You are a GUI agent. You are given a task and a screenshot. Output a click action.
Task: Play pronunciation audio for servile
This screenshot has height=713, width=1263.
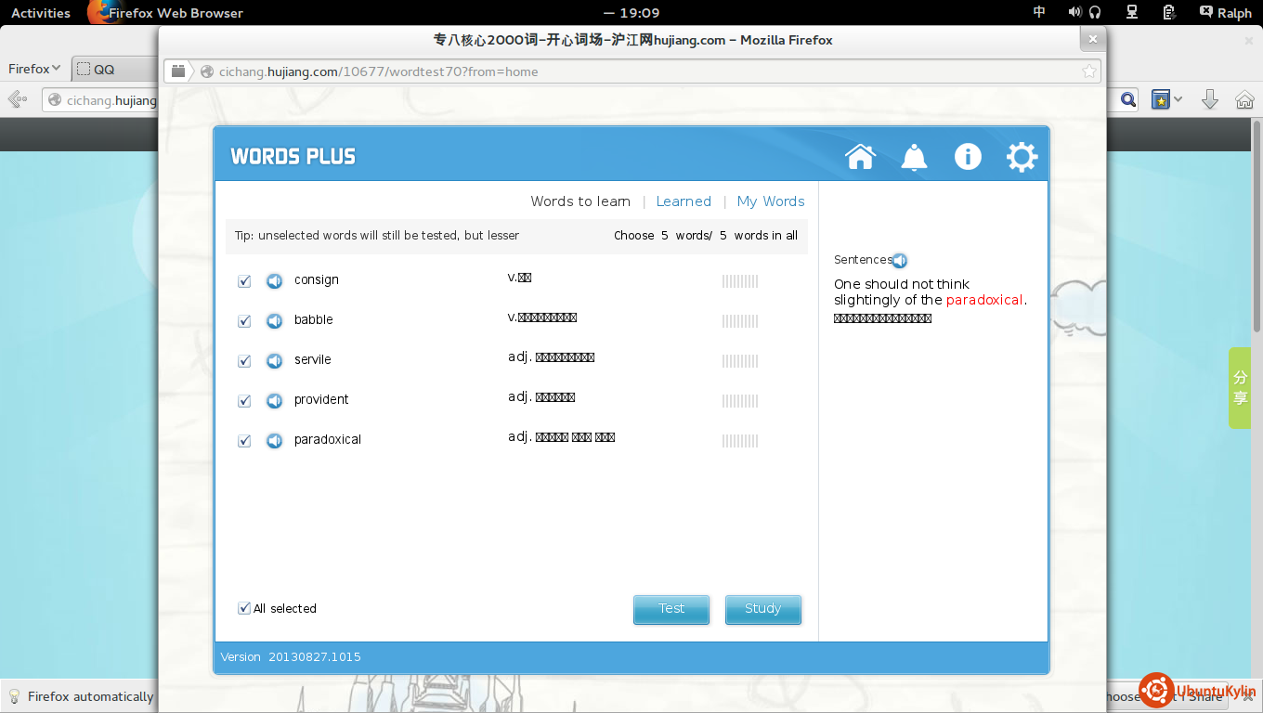[x=274, y=360]
